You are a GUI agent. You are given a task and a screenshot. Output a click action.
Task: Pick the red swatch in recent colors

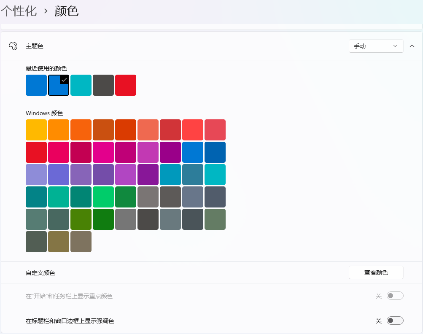(x=126, y=85)
